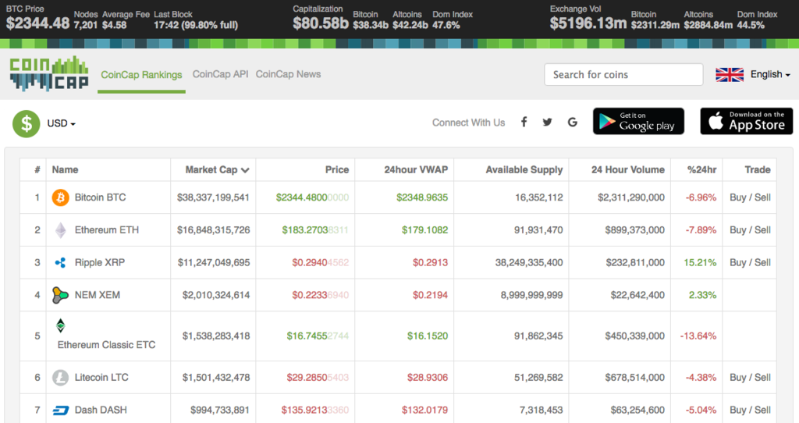Open the USD currency dropdown
Screen dimensions: 799x423
coord(61,123)
